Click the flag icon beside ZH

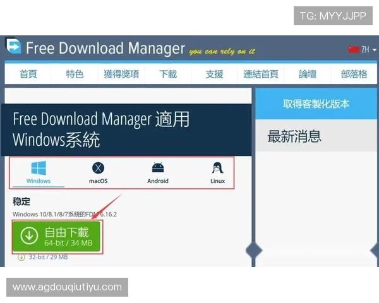click(x=354, y=49)
